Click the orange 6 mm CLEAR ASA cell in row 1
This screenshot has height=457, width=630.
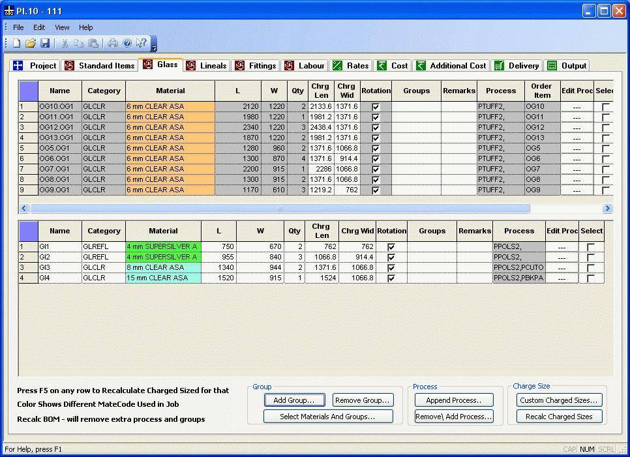(170, 107)
